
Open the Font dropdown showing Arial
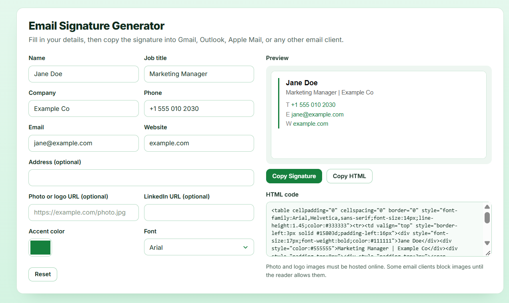[199, 247]
